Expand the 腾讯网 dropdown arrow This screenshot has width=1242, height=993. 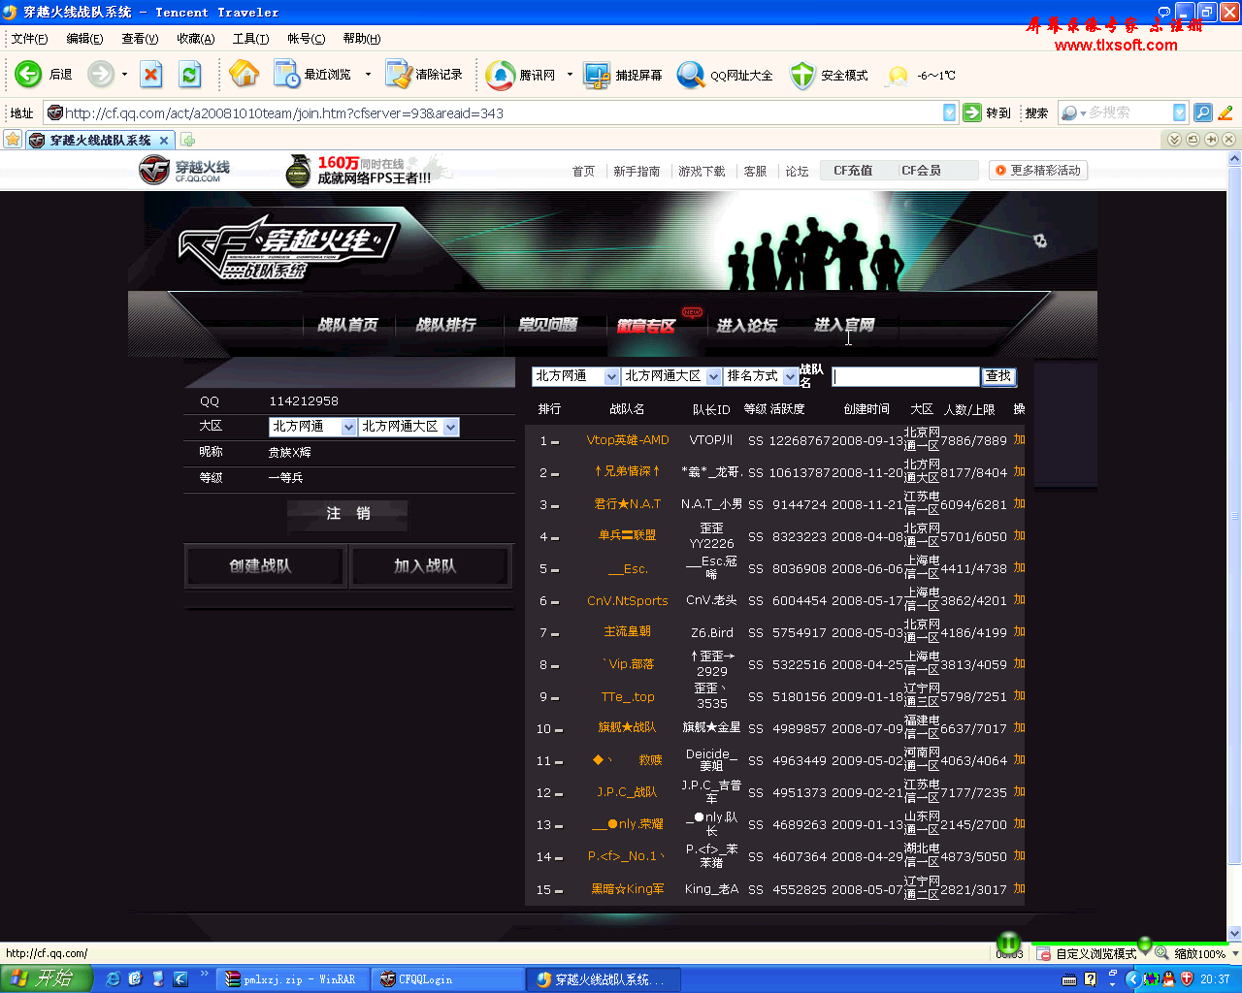click(570, 75)
